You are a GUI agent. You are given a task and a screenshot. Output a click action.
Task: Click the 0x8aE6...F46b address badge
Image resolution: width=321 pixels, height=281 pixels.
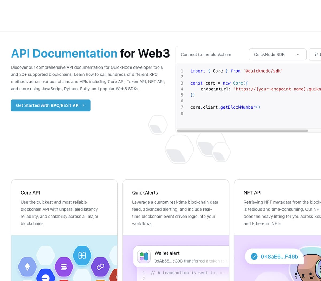(274, 256)
